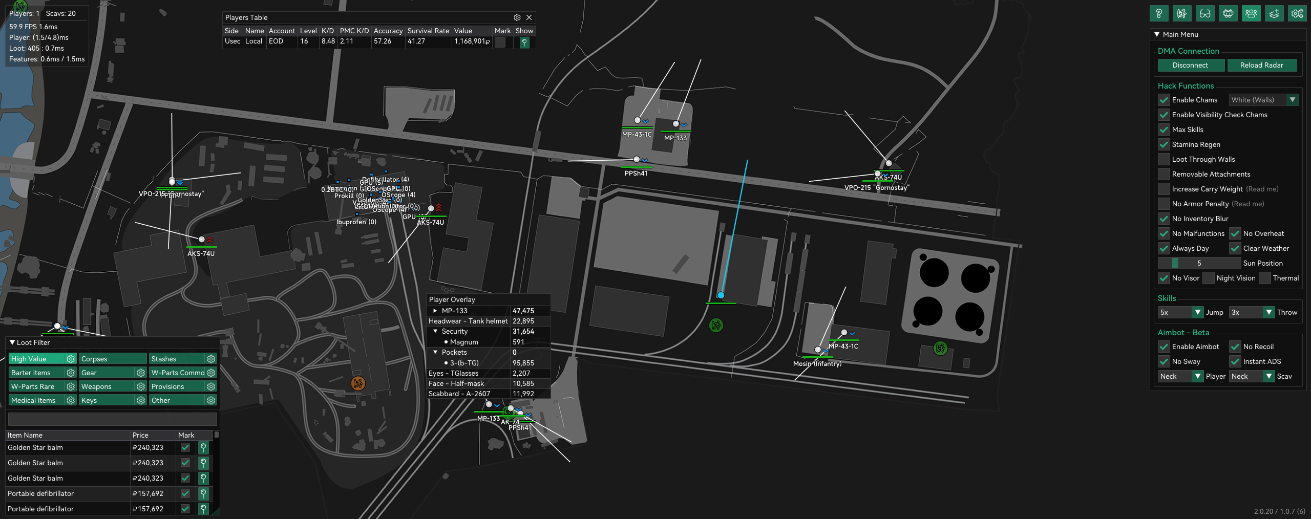The height and width of the screenshot is (519, 1311).
Task: Open the 5x Jump skill dropdown
Action: click(x=1180, y=312)
